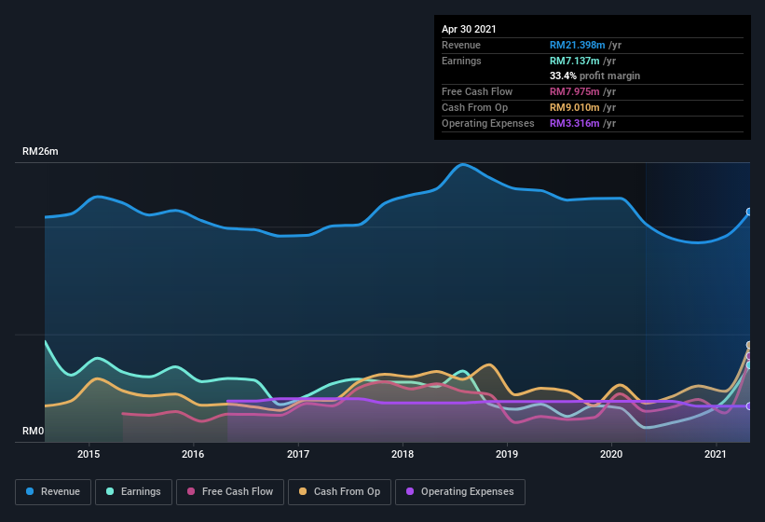Viewport: 765px width, 522px height.
Task: Click the RM26m y-axis label
Action: [x=41, y=151]
